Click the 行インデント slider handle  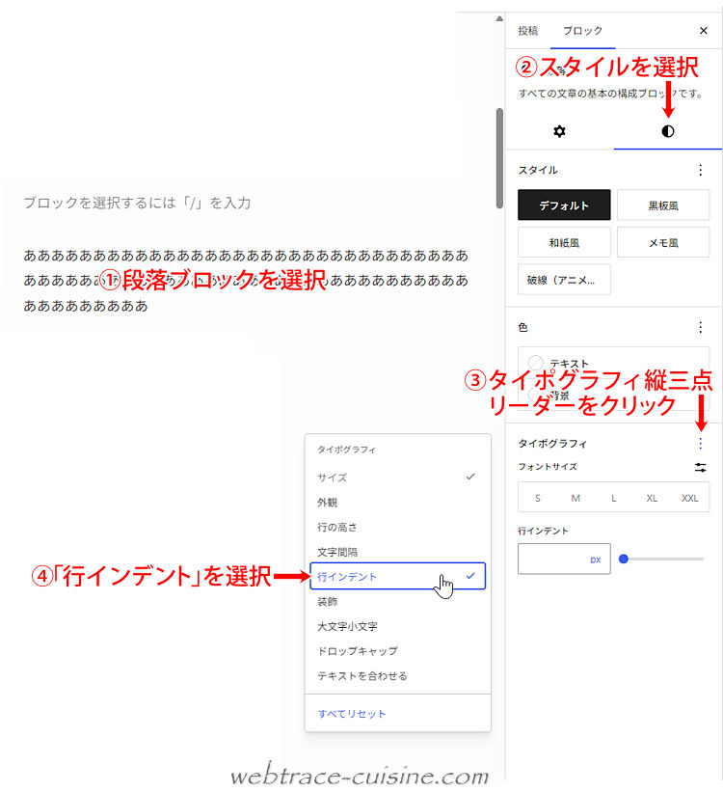click(624, 559)
